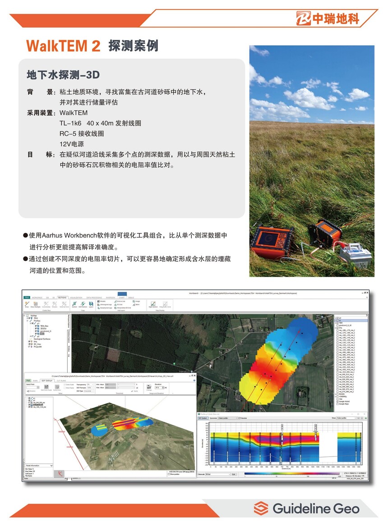Click the Coordinates create-new icon

click(x=46, y=304)
